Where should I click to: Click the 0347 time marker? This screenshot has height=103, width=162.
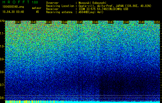click(110, 22)
